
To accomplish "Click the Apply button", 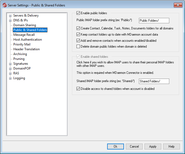I will pyautogui.click(x=153, y=147).
